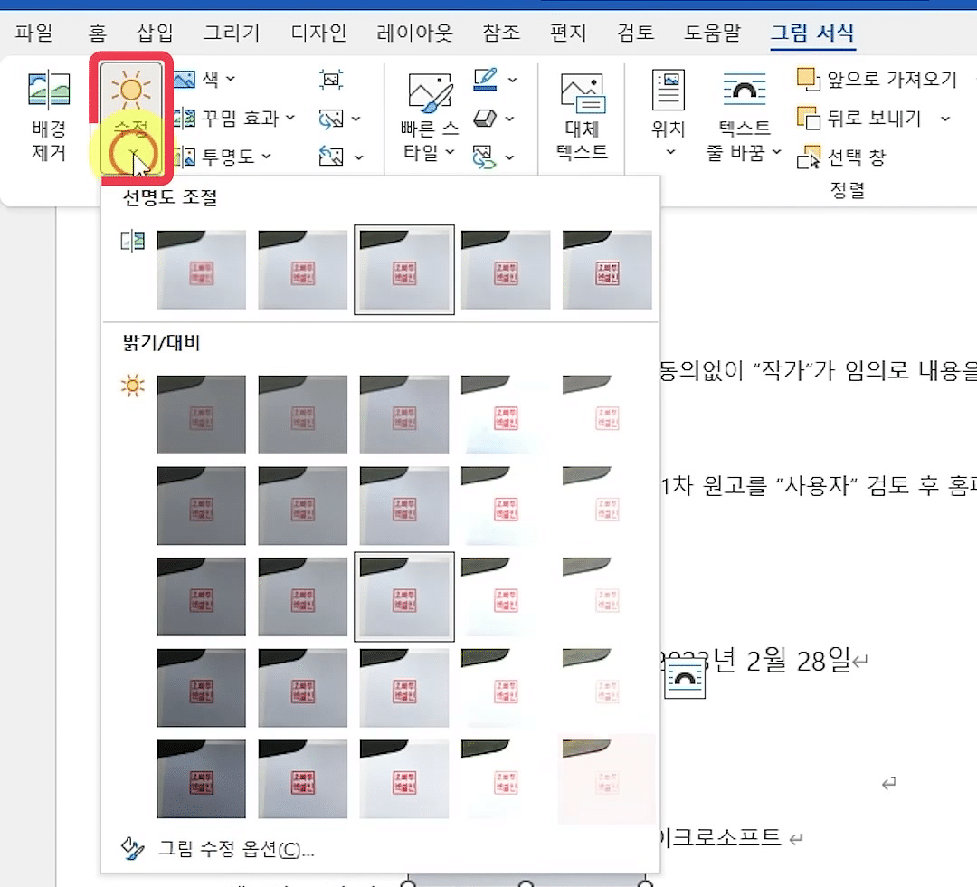Click the compress pictures icon
The image size is (977, 887).
pyautogui.click(x=331, y=79)
